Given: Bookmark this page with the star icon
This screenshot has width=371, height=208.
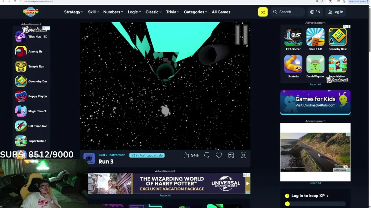Looking at the screenshot, I should point(322,1).
